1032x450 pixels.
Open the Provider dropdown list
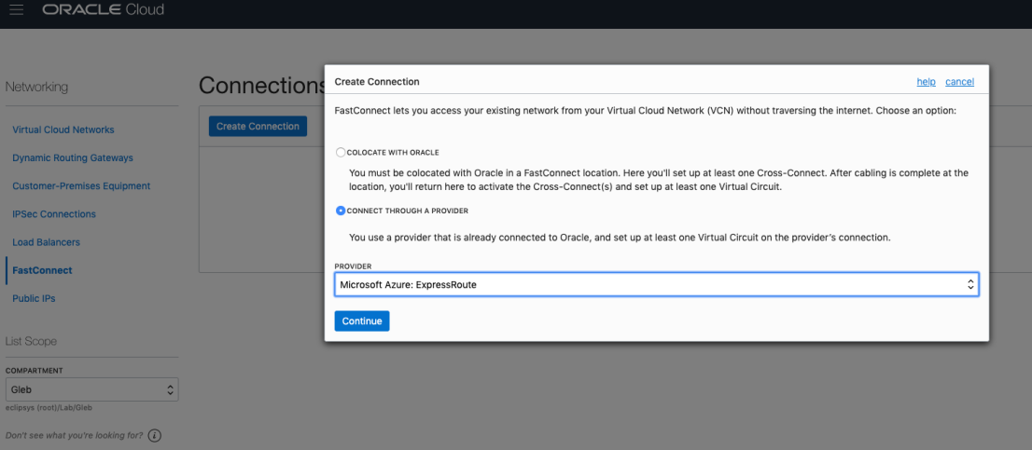[656, 284]
